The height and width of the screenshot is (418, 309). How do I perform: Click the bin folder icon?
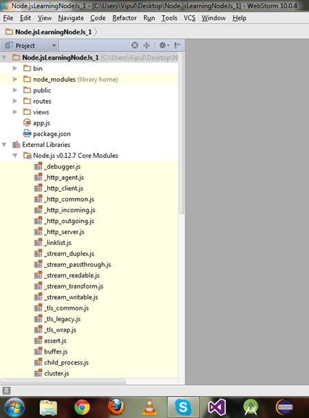coord(27,68)
